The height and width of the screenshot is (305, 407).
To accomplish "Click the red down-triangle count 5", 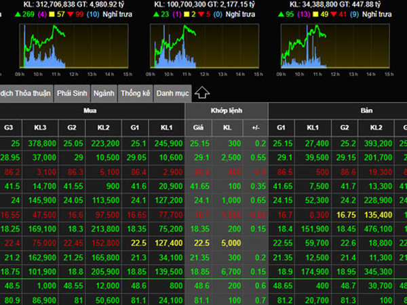I will [x=205, y=14].
